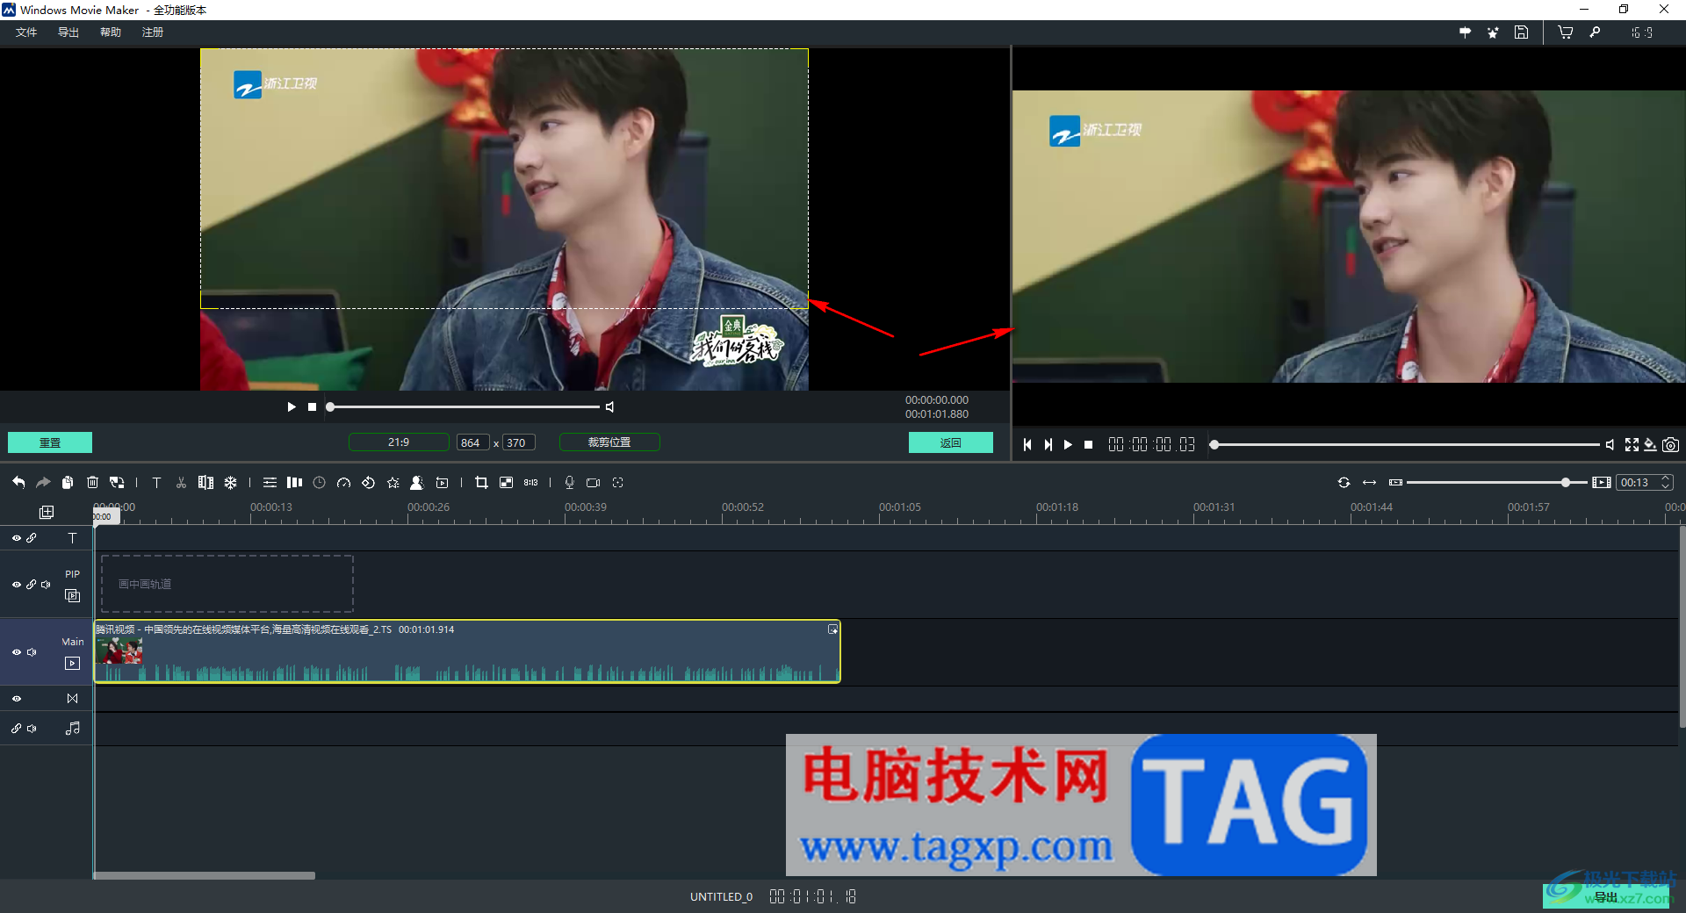Click the crop preview seek slider
The width and height of the screenshot is (1686, 913).
464,407
